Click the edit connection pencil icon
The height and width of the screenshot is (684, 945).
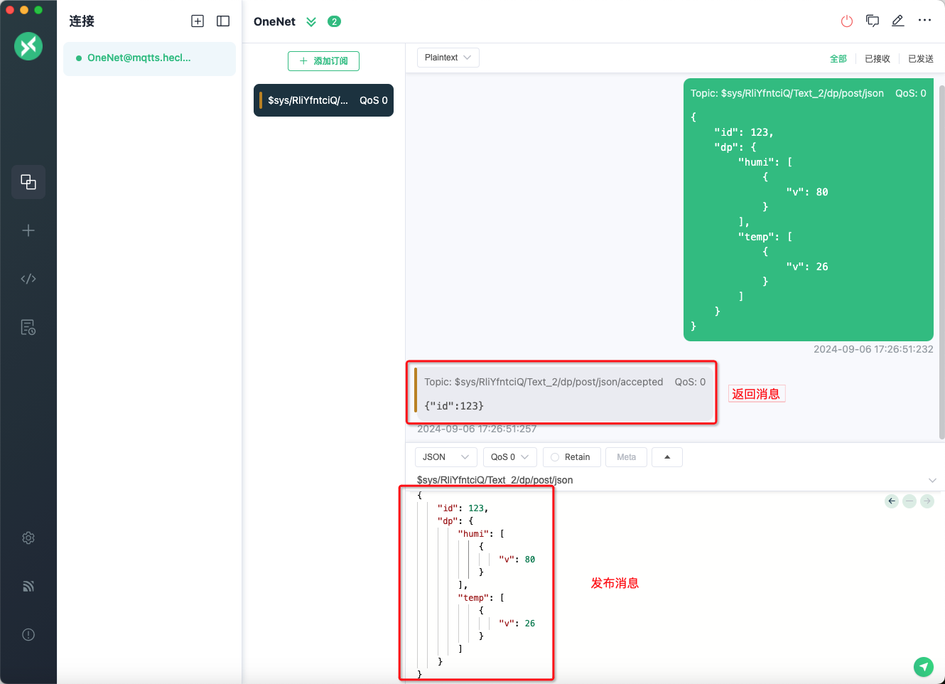[x=898, y=21]
